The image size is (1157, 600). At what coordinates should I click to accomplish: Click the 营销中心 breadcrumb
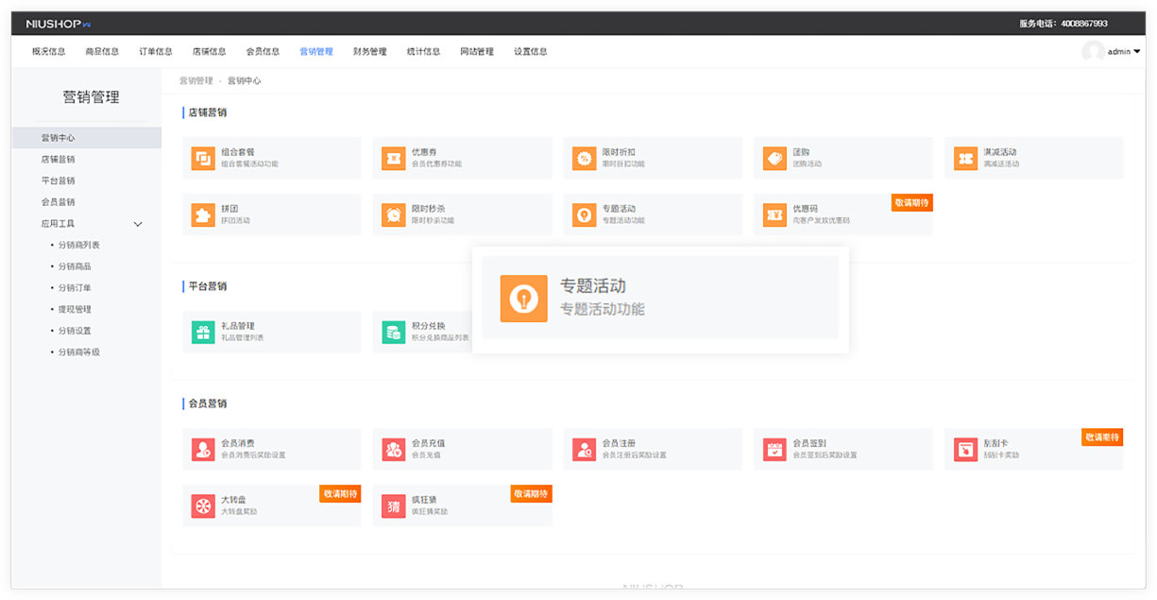[244, 81]
